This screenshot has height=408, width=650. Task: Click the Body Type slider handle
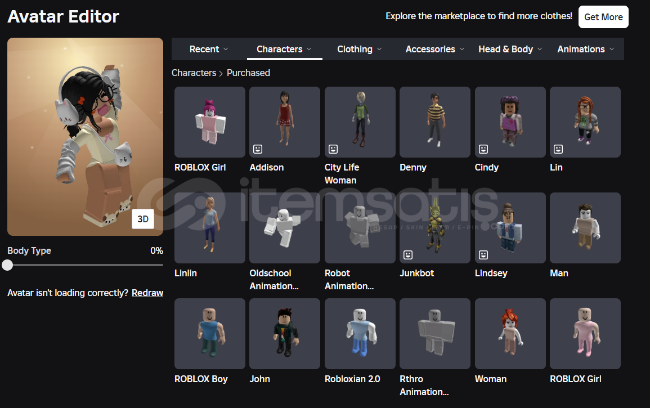[7, 265]
